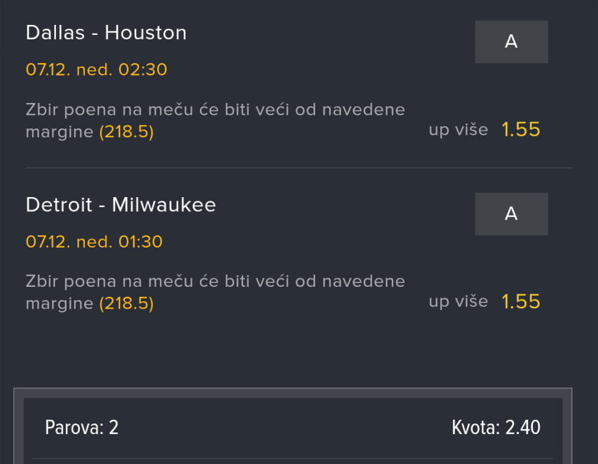Click the divider line between the two matches

(x=298, y=168)
